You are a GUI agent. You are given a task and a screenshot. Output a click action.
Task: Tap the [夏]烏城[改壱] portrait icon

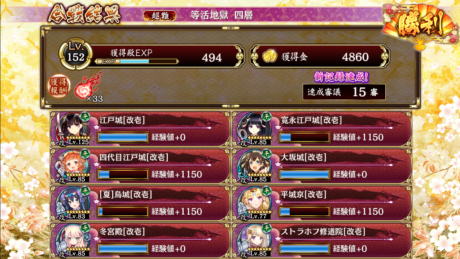point(74,203)
